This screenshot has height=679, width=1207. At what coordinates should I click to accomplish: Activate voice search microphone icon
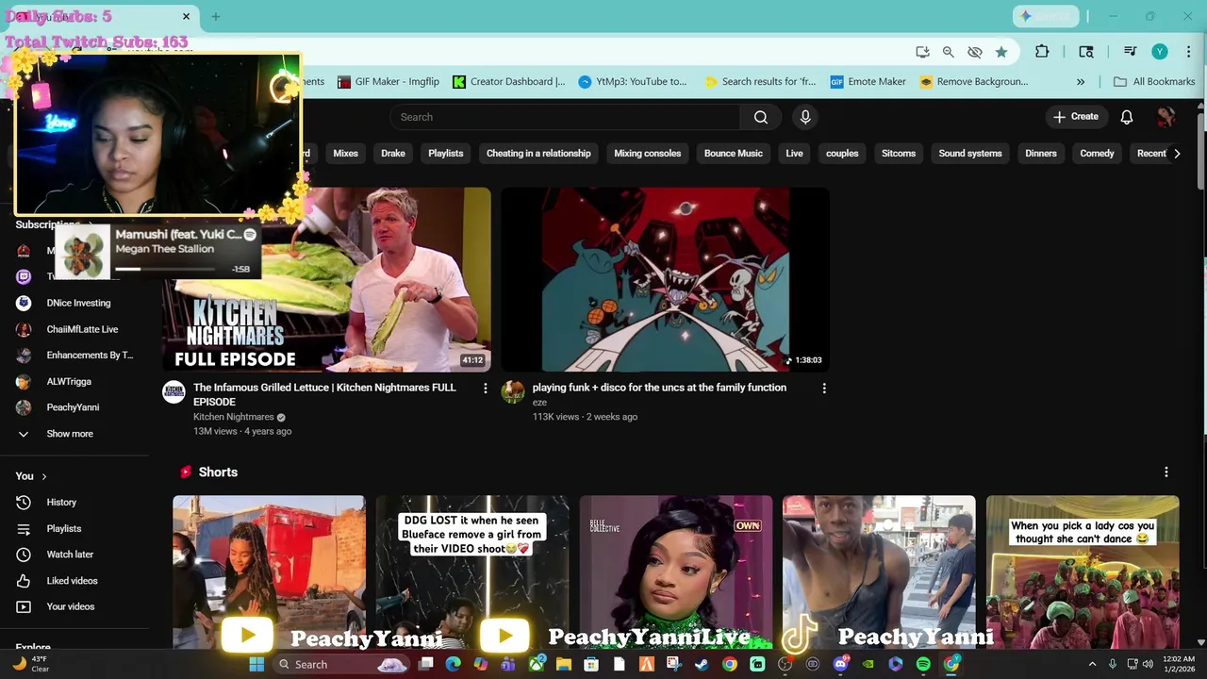coord(805,117)
